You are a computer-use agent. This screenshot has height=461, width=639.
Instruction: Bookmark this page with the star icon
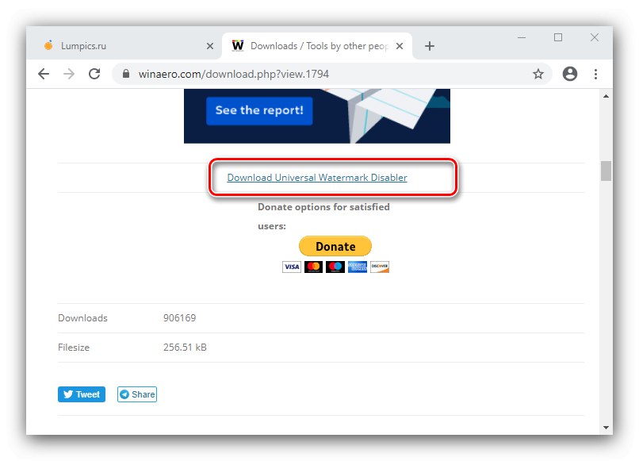point(538,74)
